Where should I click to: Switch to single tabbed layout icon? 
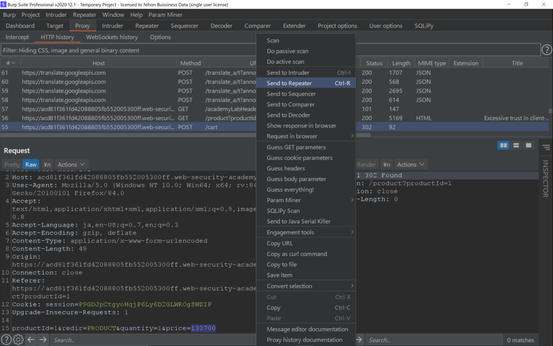click(529, 145)
